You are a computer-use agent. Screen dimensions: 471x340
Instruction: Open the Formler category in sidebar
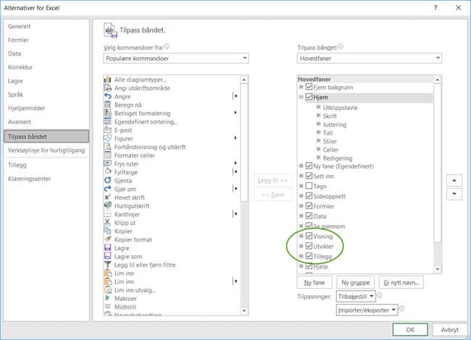[x=18, y=40]
